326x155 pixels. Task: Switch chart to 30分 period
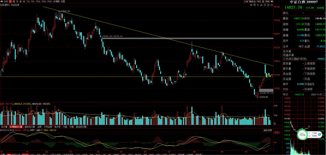click(44, 2)
